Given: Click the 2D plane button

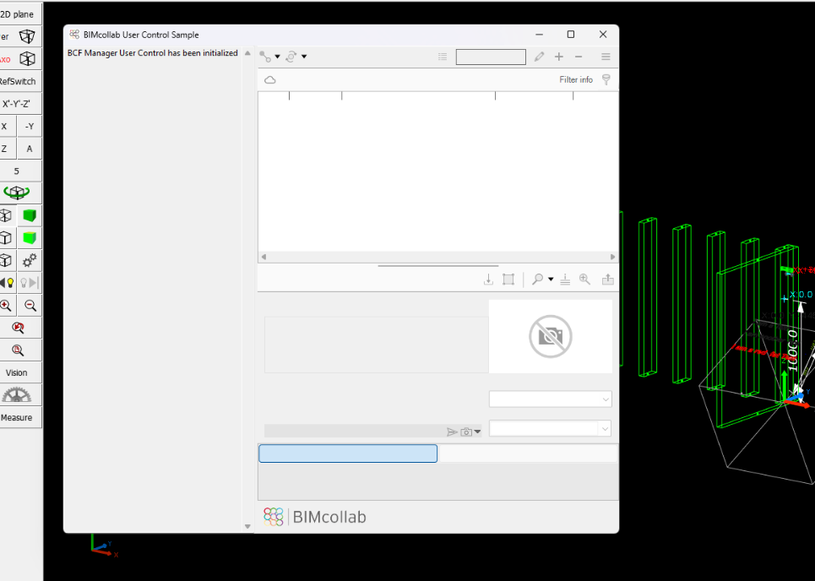Looking at the screenshot, I should coord(17,14).
